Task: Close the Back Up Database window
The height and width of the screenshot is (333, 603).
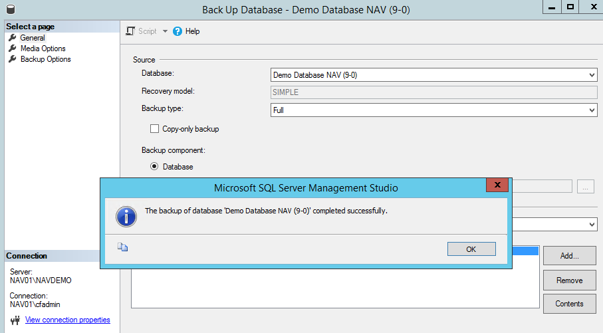Action: pos(594,7)
